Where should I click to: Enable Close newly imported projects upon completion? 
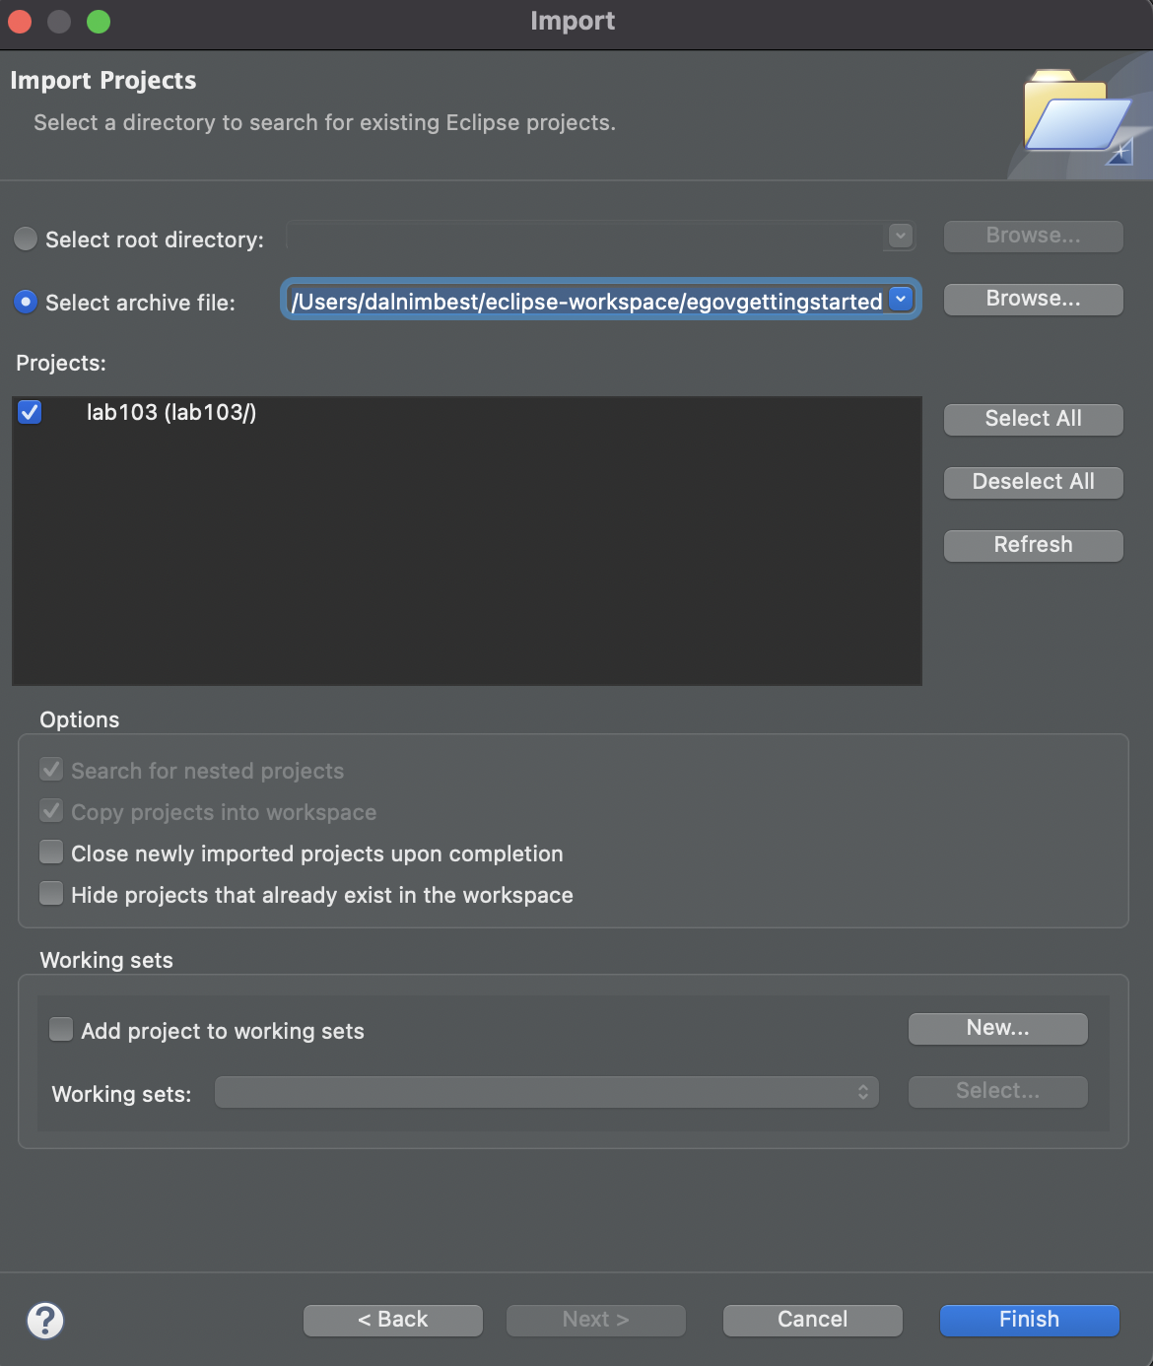click(x=51, y=852)
